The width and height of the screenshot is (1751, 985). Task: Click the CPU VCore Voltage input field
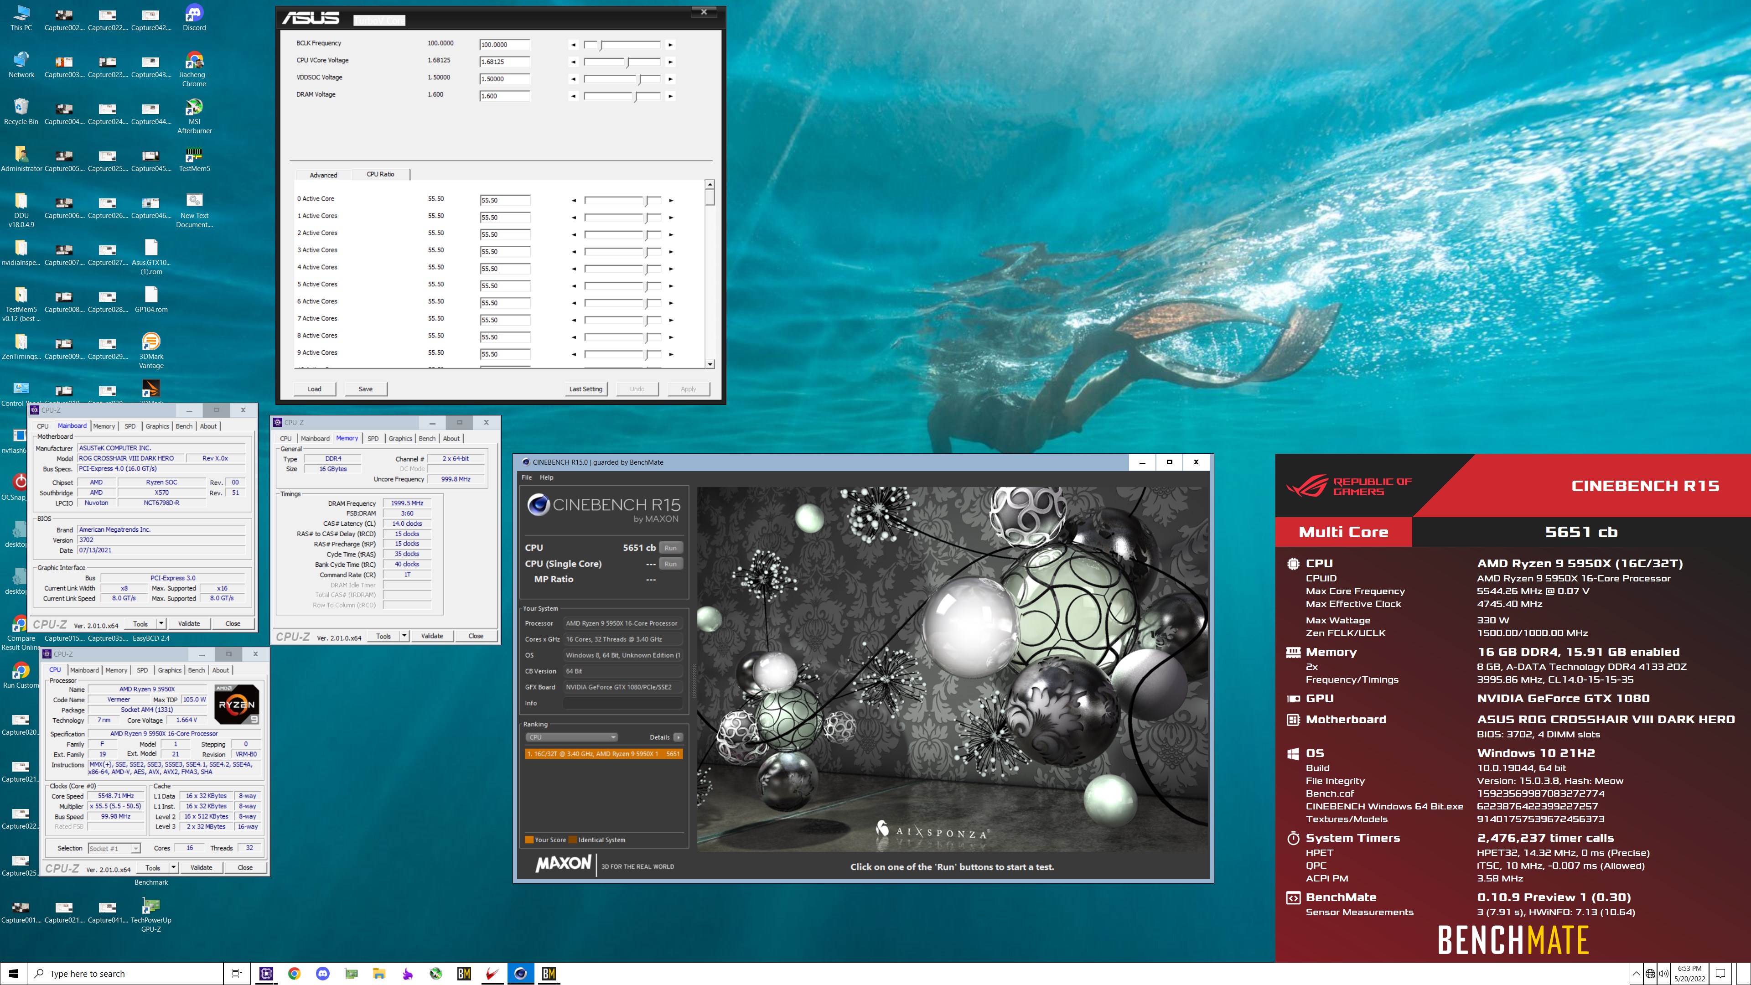pyautogui.click(x=504, y=62)
